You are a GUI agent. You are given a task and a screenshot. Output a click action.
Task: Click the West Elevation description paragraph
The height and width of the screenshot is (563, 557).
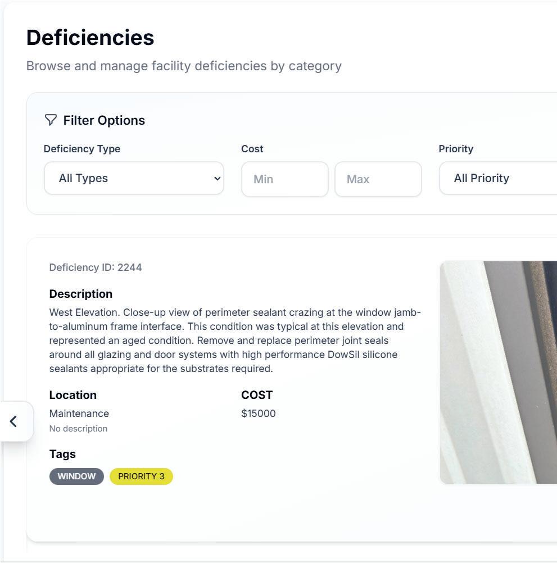[235, 340]
